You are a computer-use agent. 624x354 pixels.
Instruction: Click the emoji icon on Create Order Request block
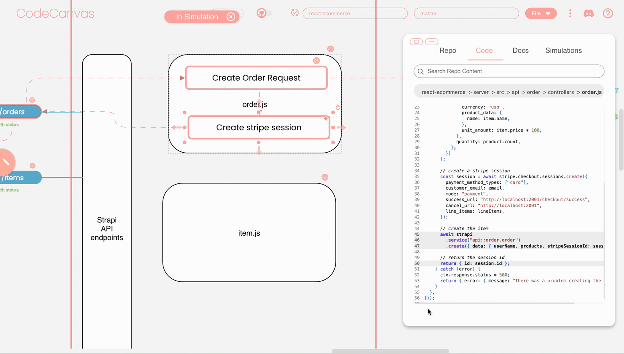pyautogui.click(x=316, y=60)
